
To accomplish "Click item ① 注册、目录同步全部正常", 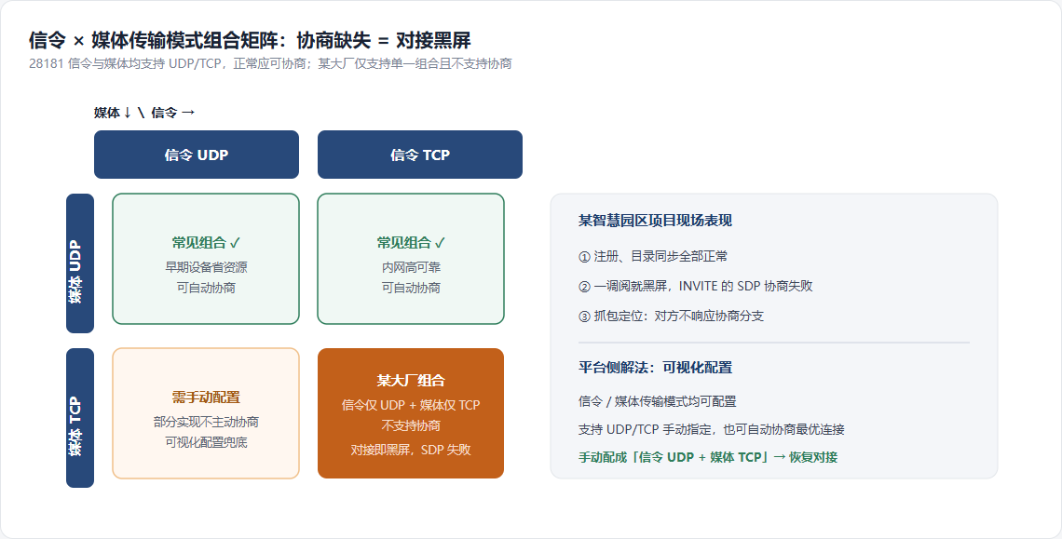I will pos(654,256).
